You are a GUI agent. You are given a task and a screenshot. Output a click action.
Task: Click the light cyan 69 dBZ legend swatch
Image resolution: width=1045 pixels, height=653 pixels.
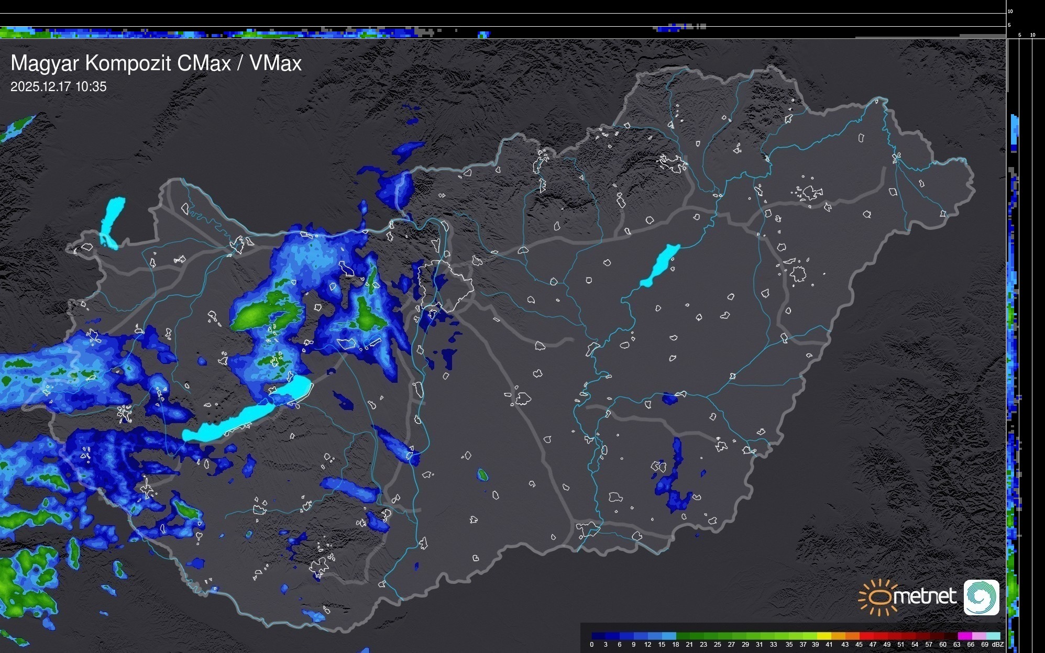click(x=993, y=636)
